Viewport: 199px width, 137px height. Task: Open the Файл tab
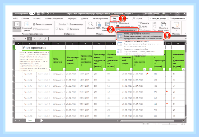click(x=15, y=19)
